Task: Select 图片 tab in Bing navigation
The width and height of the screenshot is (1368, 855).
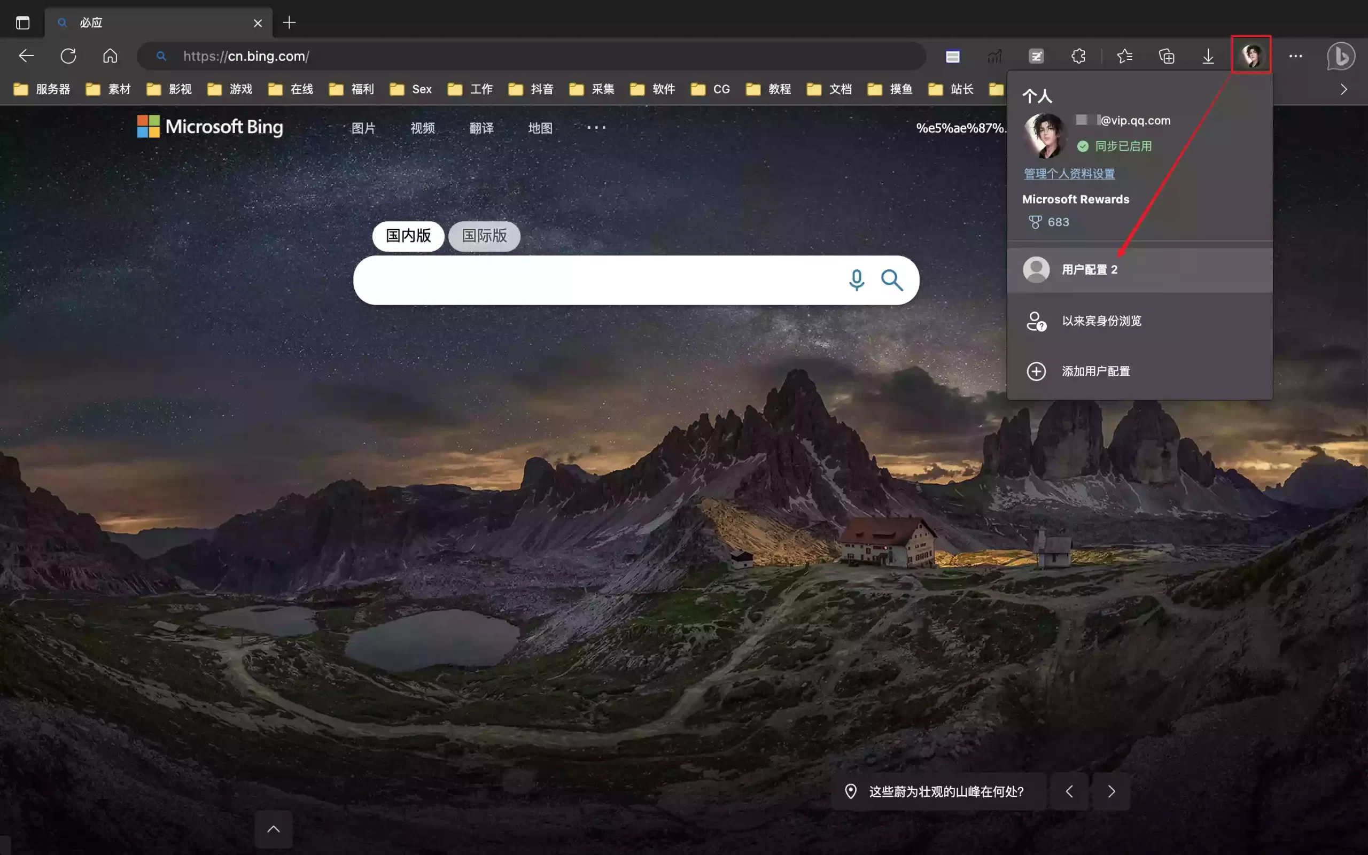Action: click(x=362, y=128)
